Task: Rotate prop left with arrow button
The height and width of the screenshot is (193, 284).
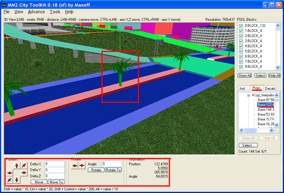Action: (x=75, y=166)
